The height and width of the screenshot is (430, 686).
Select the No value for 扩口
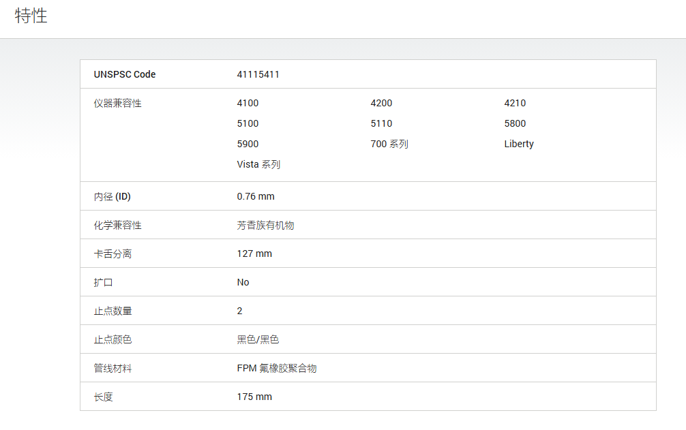[x=243, y=282]
